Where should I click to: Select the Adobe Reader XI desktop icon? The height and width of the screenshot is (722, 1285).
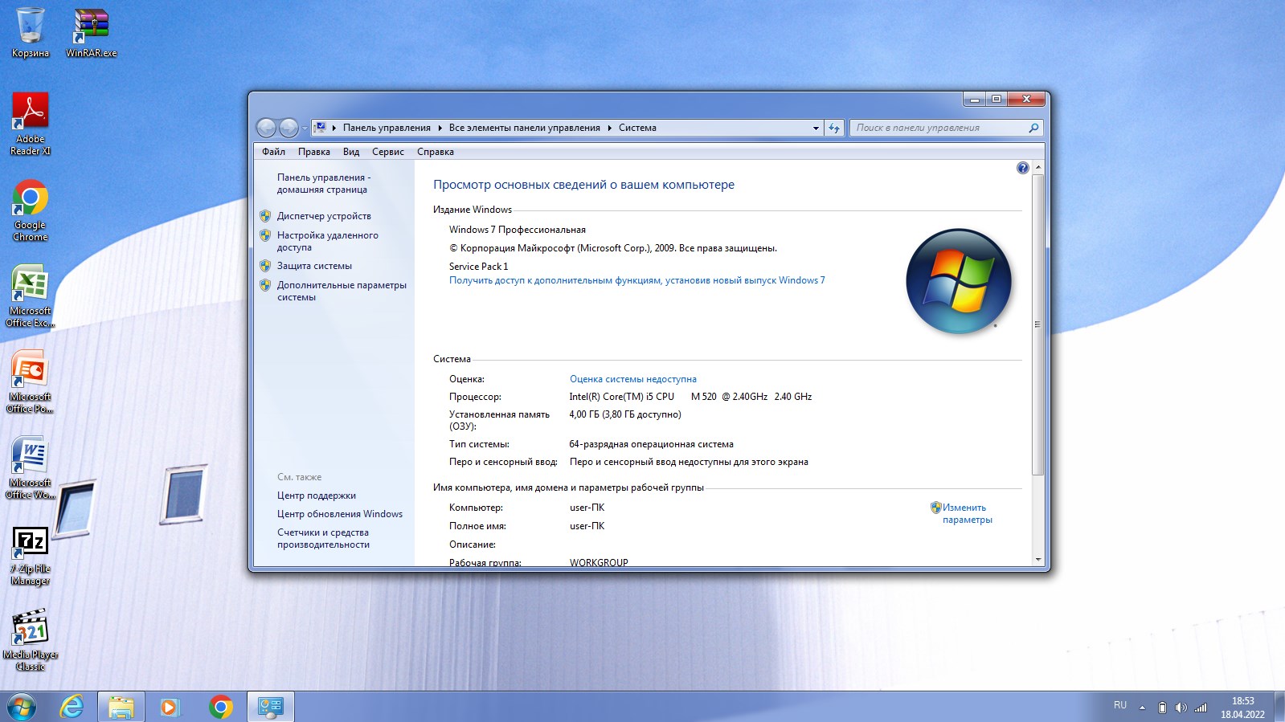pyautogui.click(x=31, y=123)
